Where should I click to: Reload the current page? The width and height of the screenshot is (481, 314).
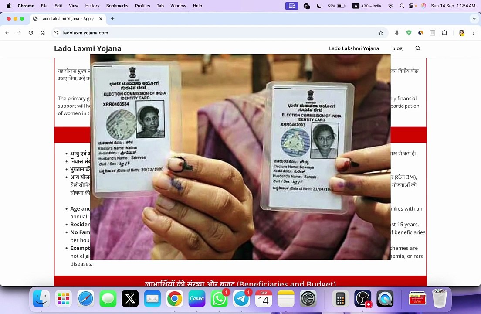[30, 33]
